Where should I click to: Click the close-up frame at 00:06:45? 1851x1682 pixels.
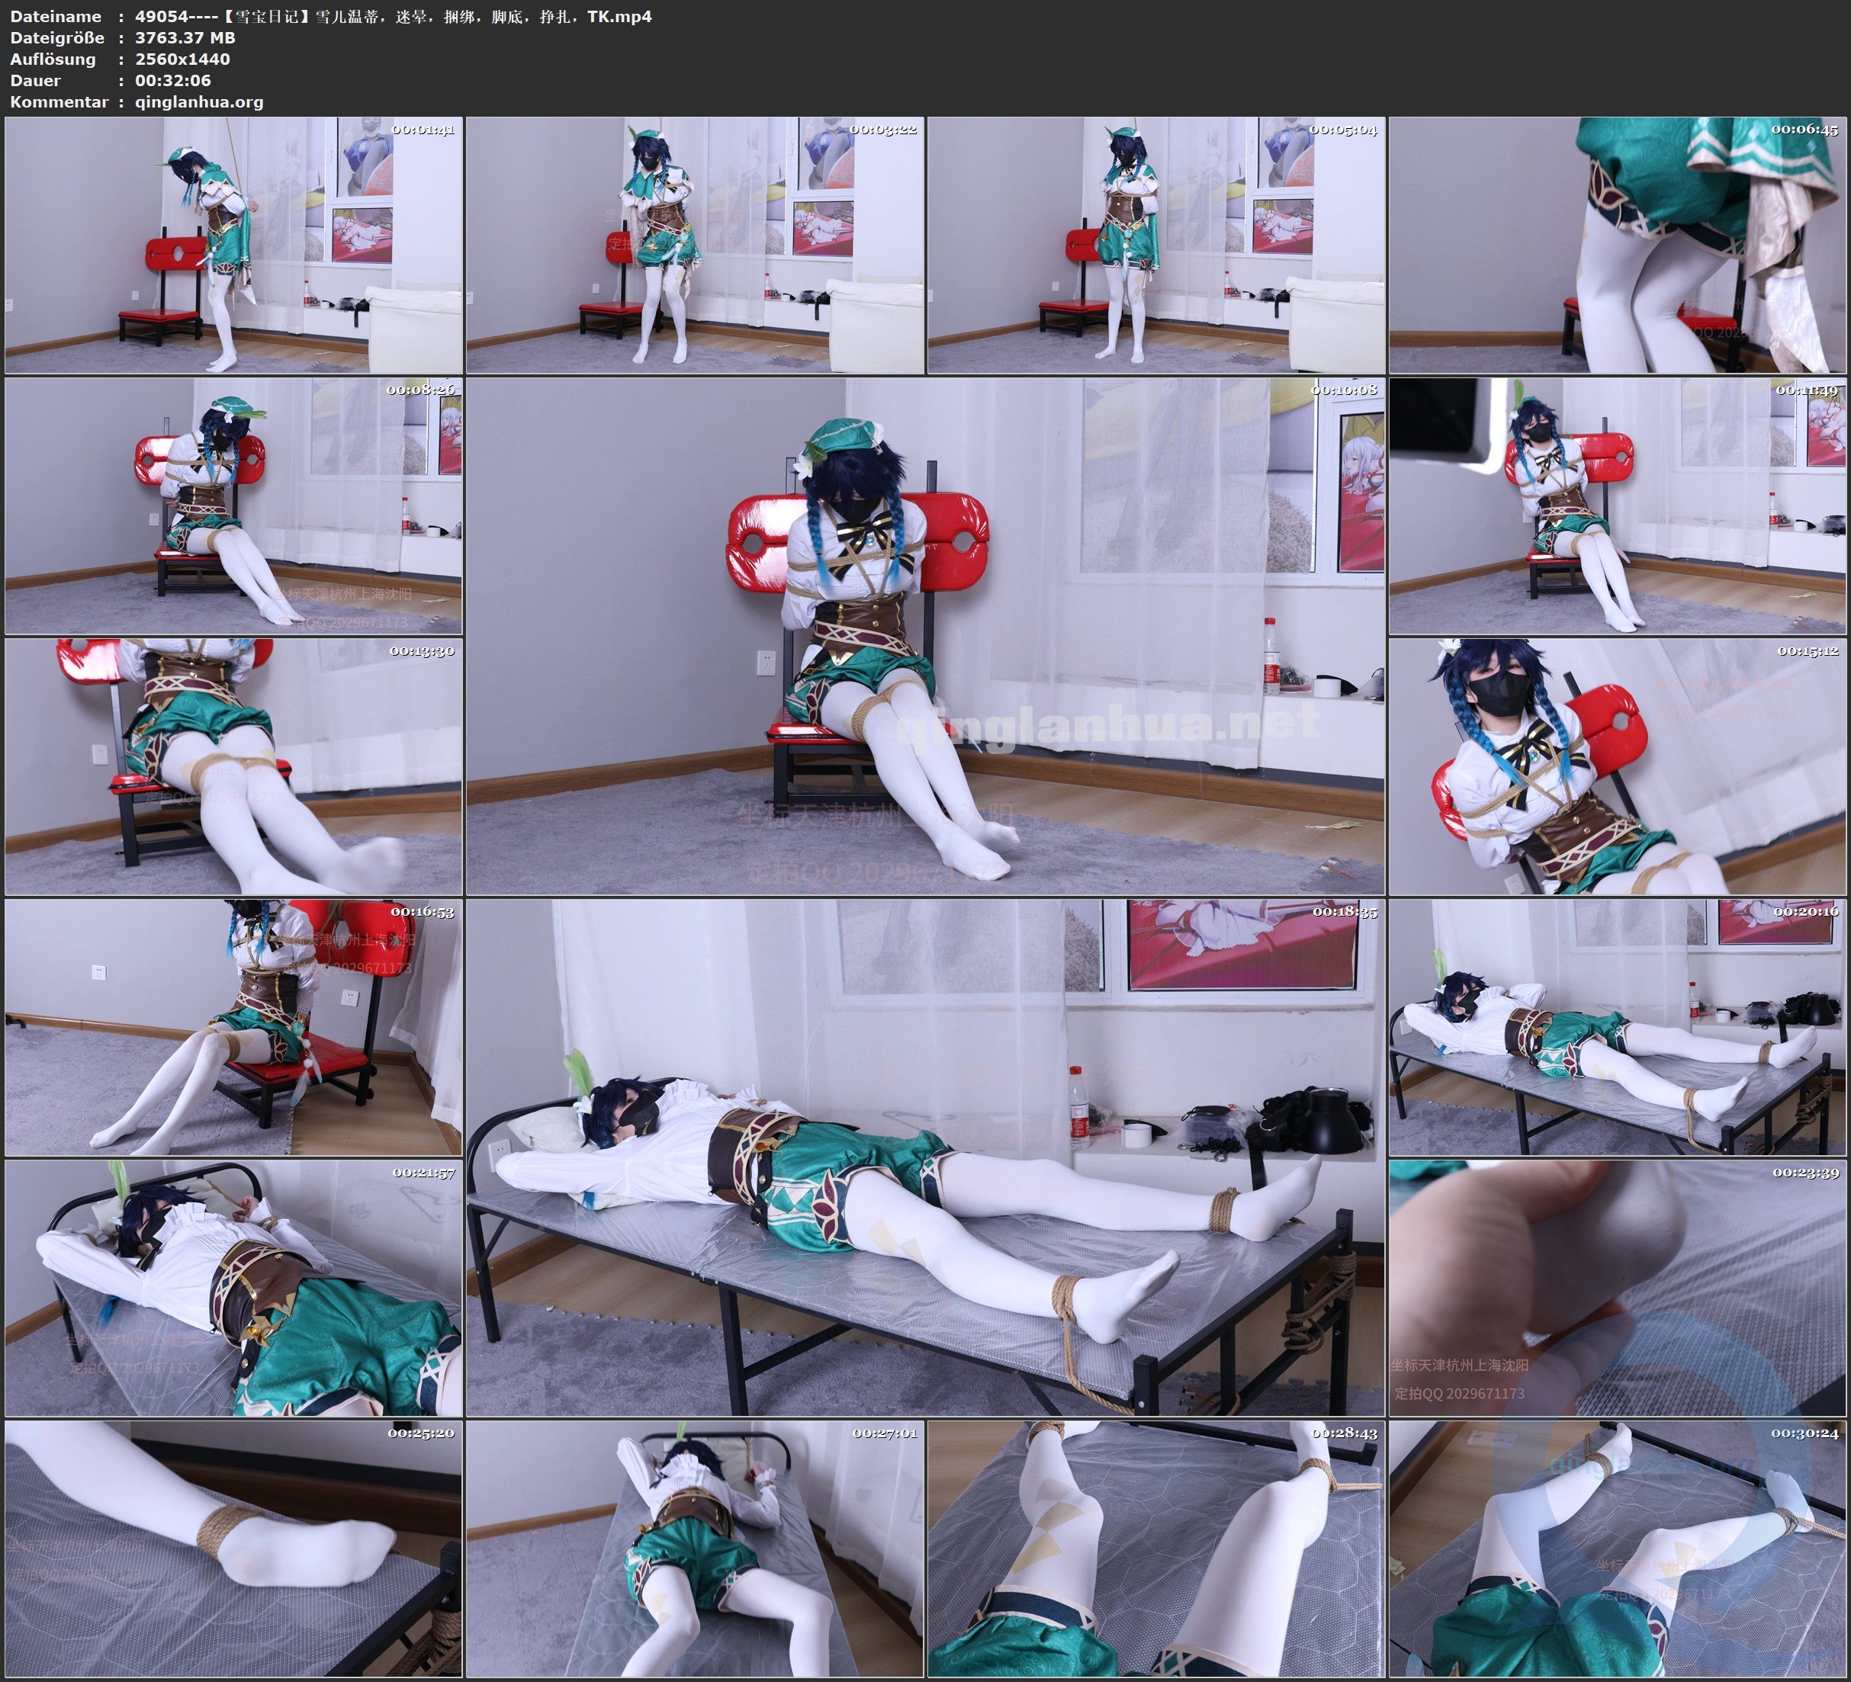pos(1617,246)
